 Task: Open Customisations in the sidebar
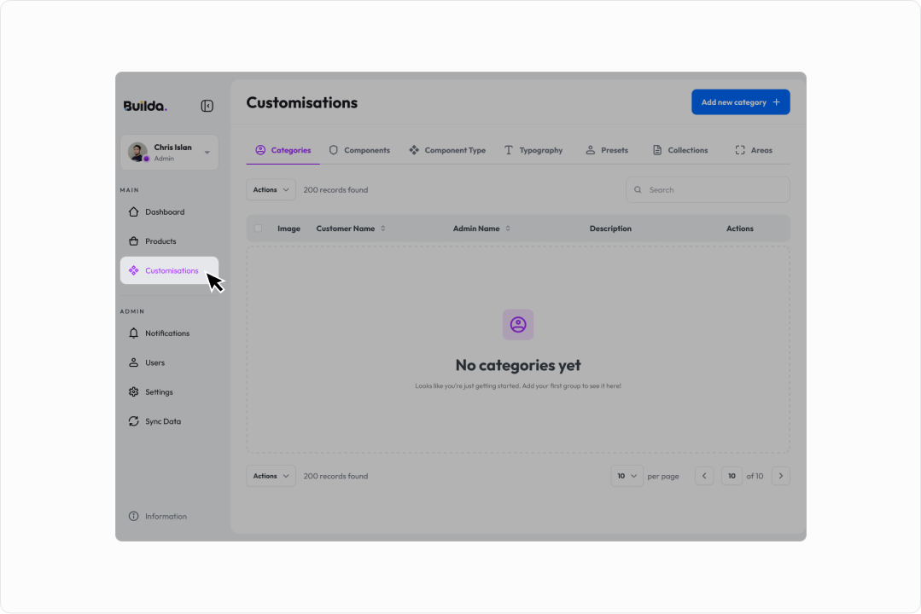coord(169,270)
